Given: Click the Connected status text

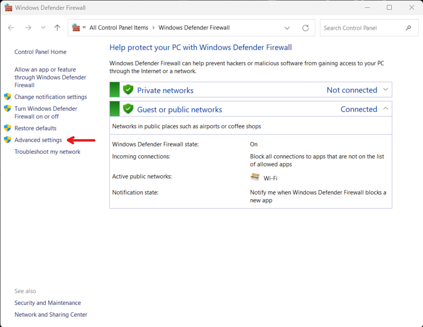Looking at the screenshot, I should tap(359, 109).
